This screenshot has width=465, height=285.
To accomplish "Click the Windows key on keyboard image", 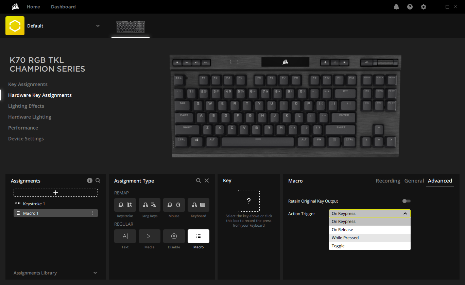I will tap(196, 141).
